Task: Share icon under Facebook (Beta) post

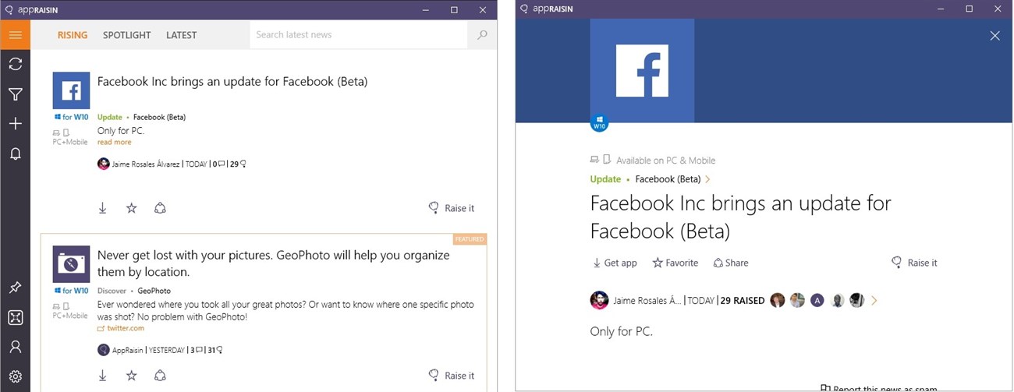Action: click(160, 208)
